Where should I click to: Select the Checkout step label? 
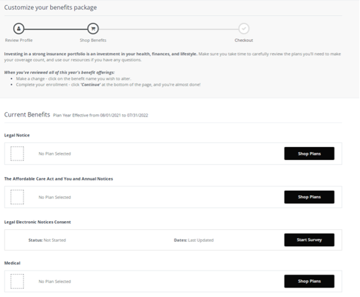244,40
